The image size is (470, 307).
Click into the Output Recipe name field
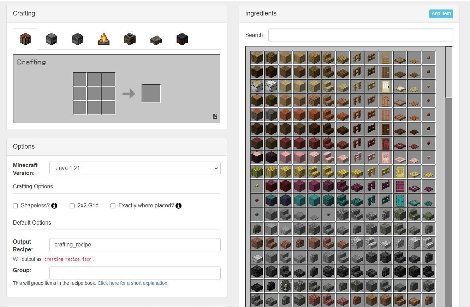[x=135, y=245]
